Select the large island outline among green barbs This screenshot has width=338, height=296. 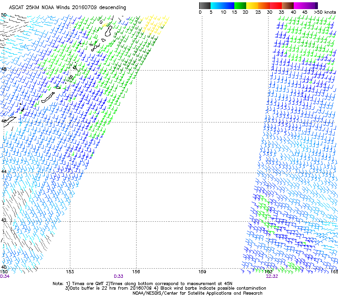[x=109, y=31]
